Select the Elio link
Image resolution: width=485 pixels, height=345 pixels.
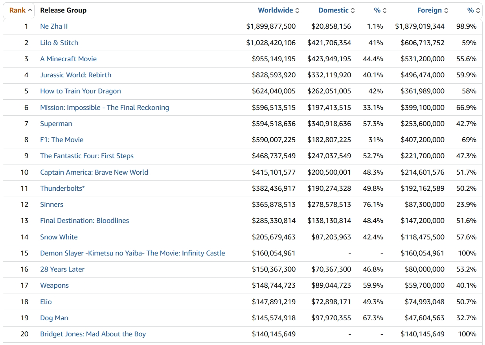click(x=46, y=302)
